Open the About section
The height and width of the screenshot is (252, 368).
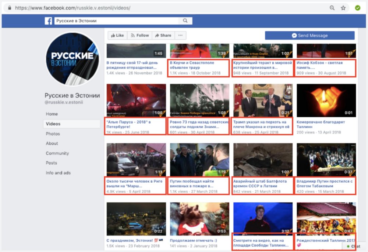pos(52,143)
